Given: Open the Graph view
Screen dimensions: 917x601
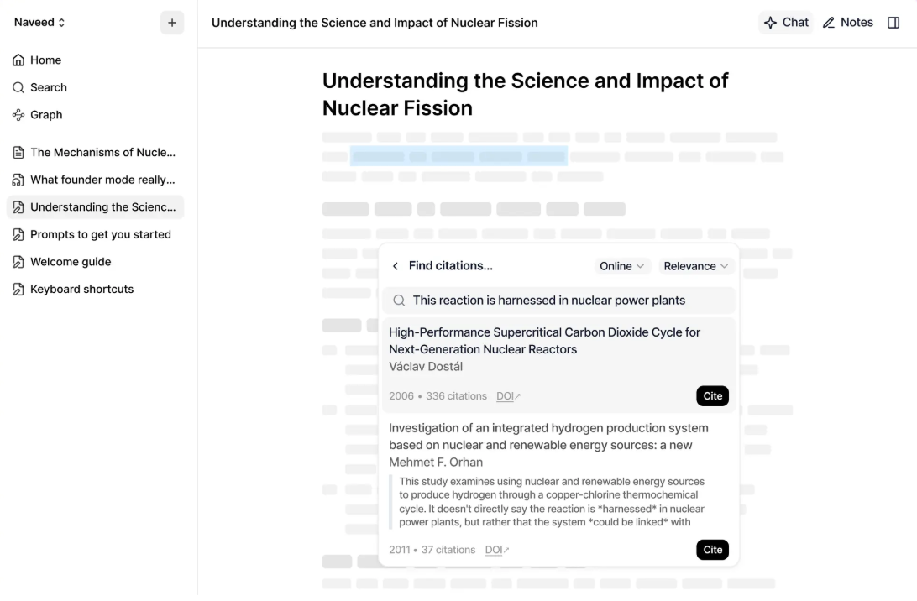Looking at the screenshot, I should pos(46,115).
